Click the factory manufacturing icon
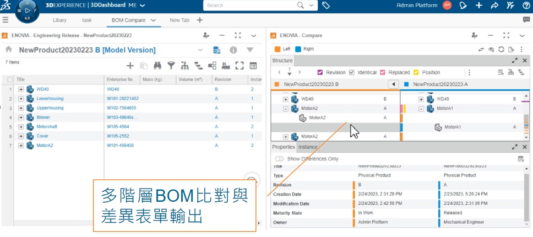Image resolution: width=533 pixels, height=237 pixels. pyautogui.click(x=226, y=65)
